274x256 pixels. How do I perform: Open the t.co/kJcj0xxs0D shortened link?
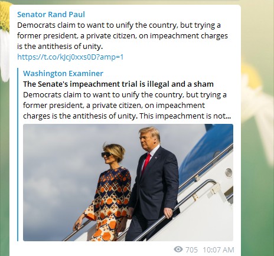[70, 57]
